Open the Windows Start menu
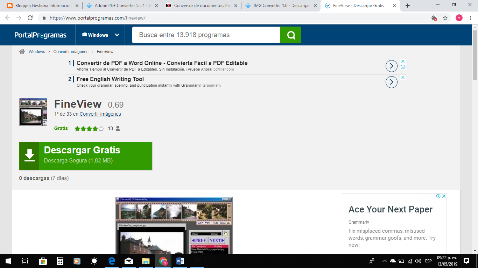The width and height of the screenshot is (478, 268). pyautogui.click(x=8, y=261)
